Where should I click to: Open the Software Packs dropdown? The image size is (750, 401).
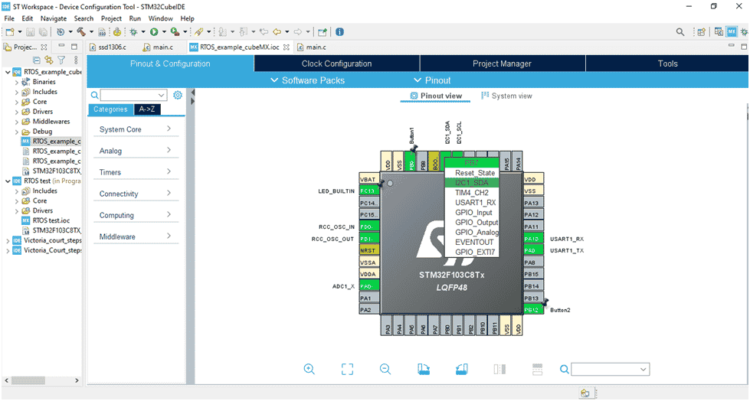coord(307,80)
